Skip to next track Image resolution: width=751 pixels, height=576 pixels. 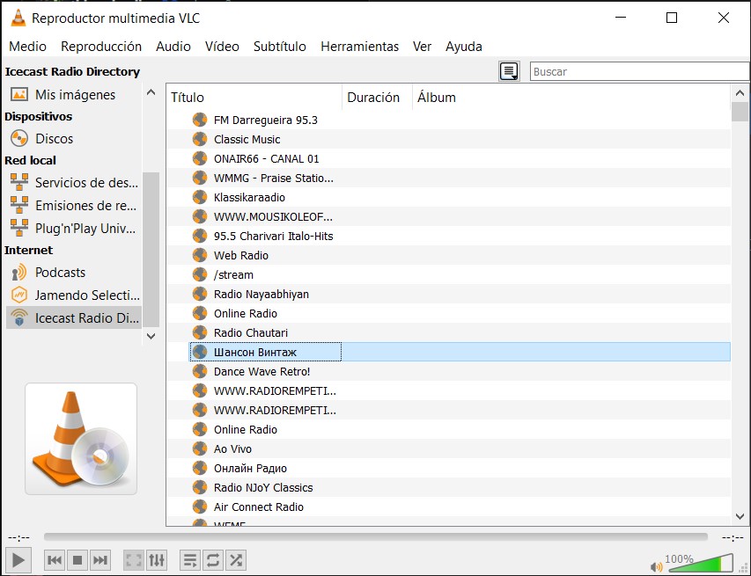point(99,560)
